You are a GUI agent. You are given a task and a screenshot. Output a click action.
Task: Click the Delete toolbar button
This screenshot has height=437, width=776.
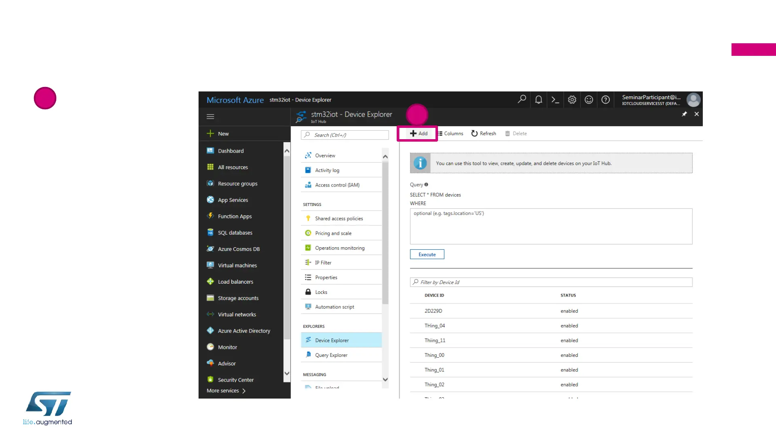pos(516,134)
